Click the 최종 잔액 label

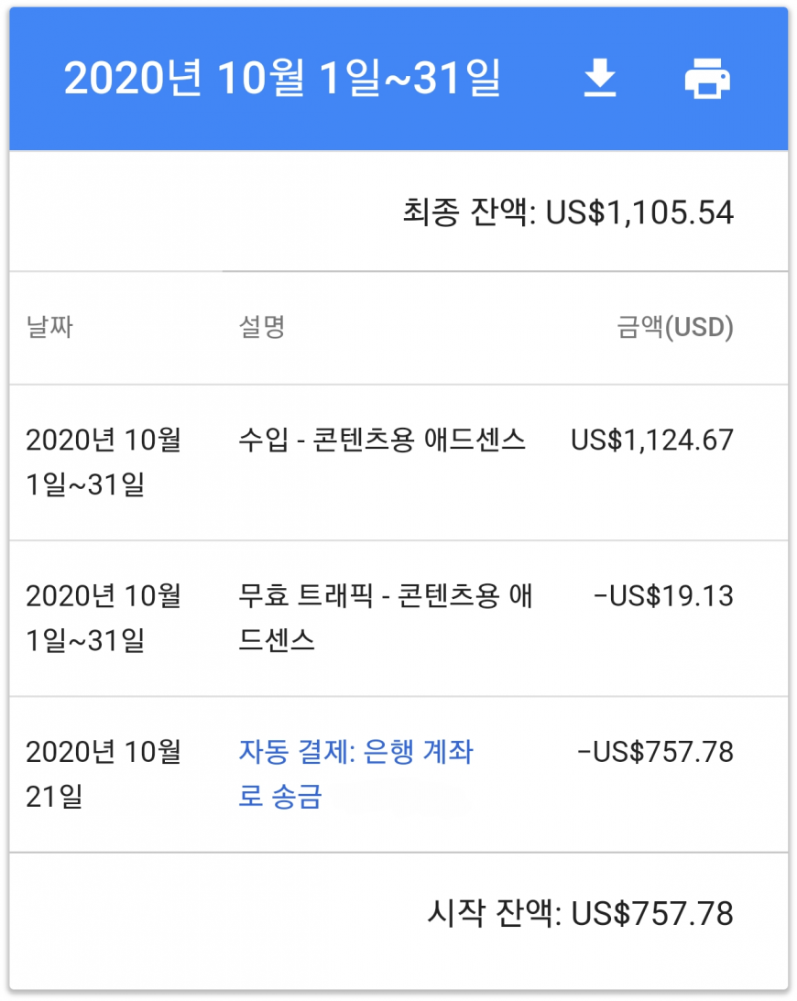(467, 212)
